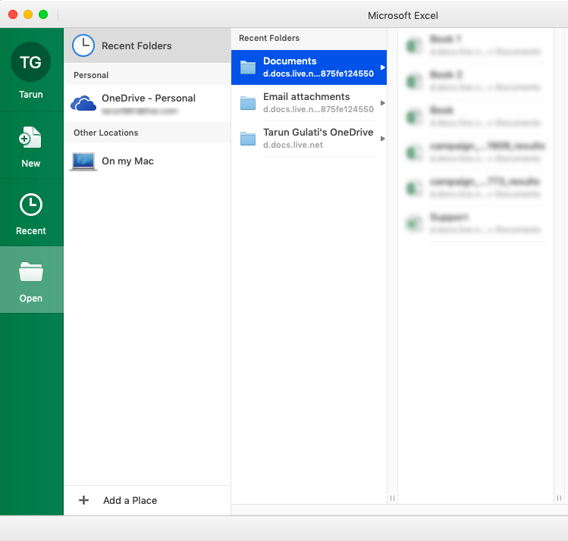Image resolution: width=568 pixels, height=541 pixels.
Task: Click the OneDrive cloud icon
Action: pyautogui.click(x=83, y=103)
